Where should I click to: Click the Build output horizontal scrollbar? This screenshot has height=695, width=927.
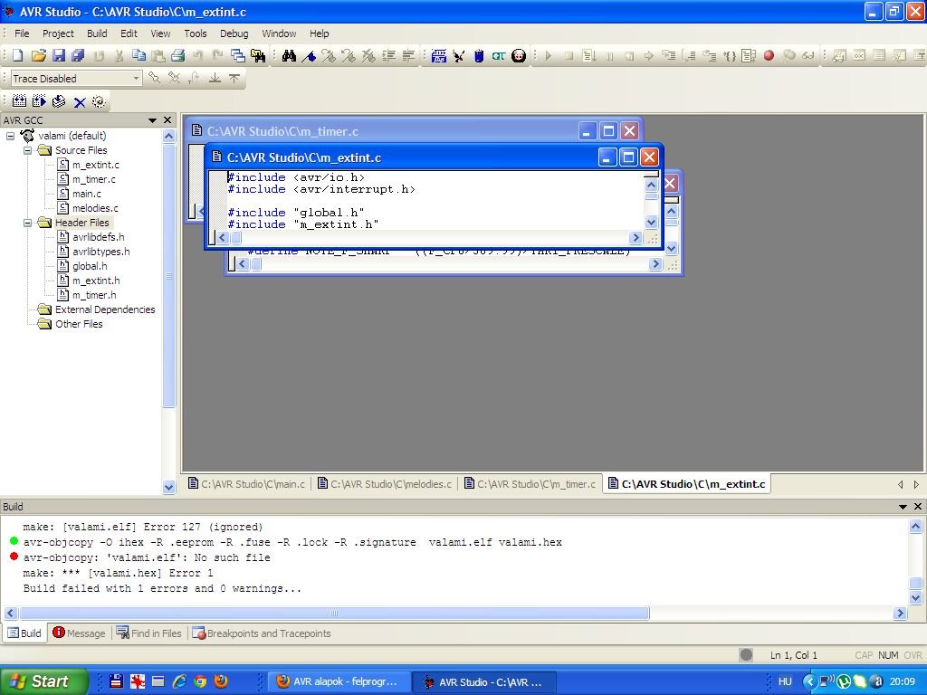point(334,613)
